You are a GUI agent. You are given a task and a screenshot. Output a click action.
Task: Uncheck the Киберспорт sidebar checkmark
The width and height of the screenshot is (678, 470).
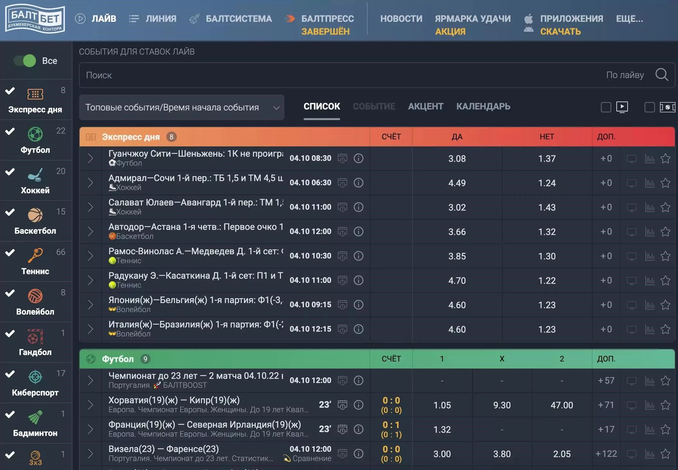point(10,374)
